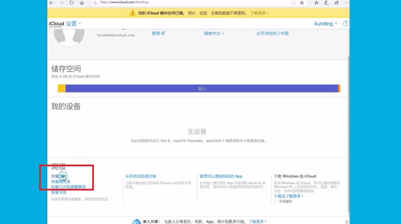Click the 下载 Windows 版 iCloud heading
This screenshot has width=401, height=224.
[295, 176]
